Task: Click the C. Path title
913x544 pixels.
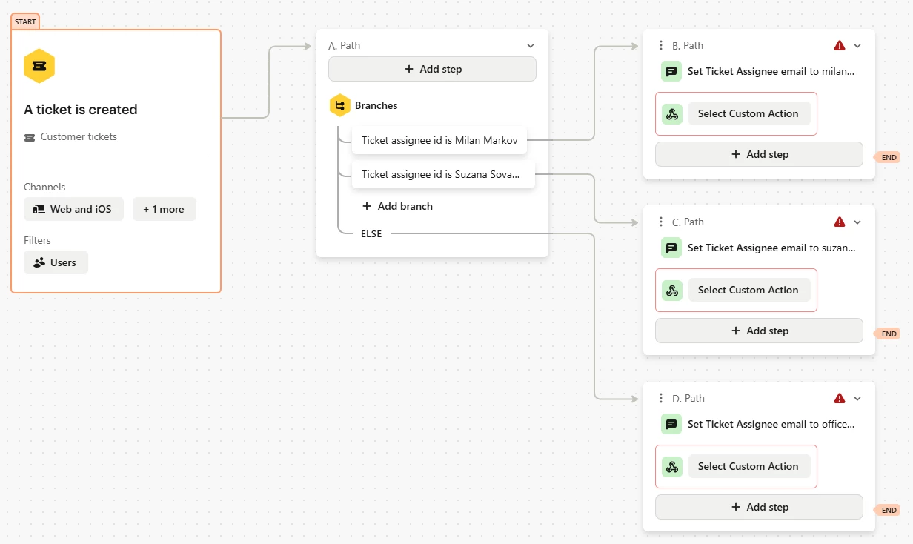Action: [688, 222]
